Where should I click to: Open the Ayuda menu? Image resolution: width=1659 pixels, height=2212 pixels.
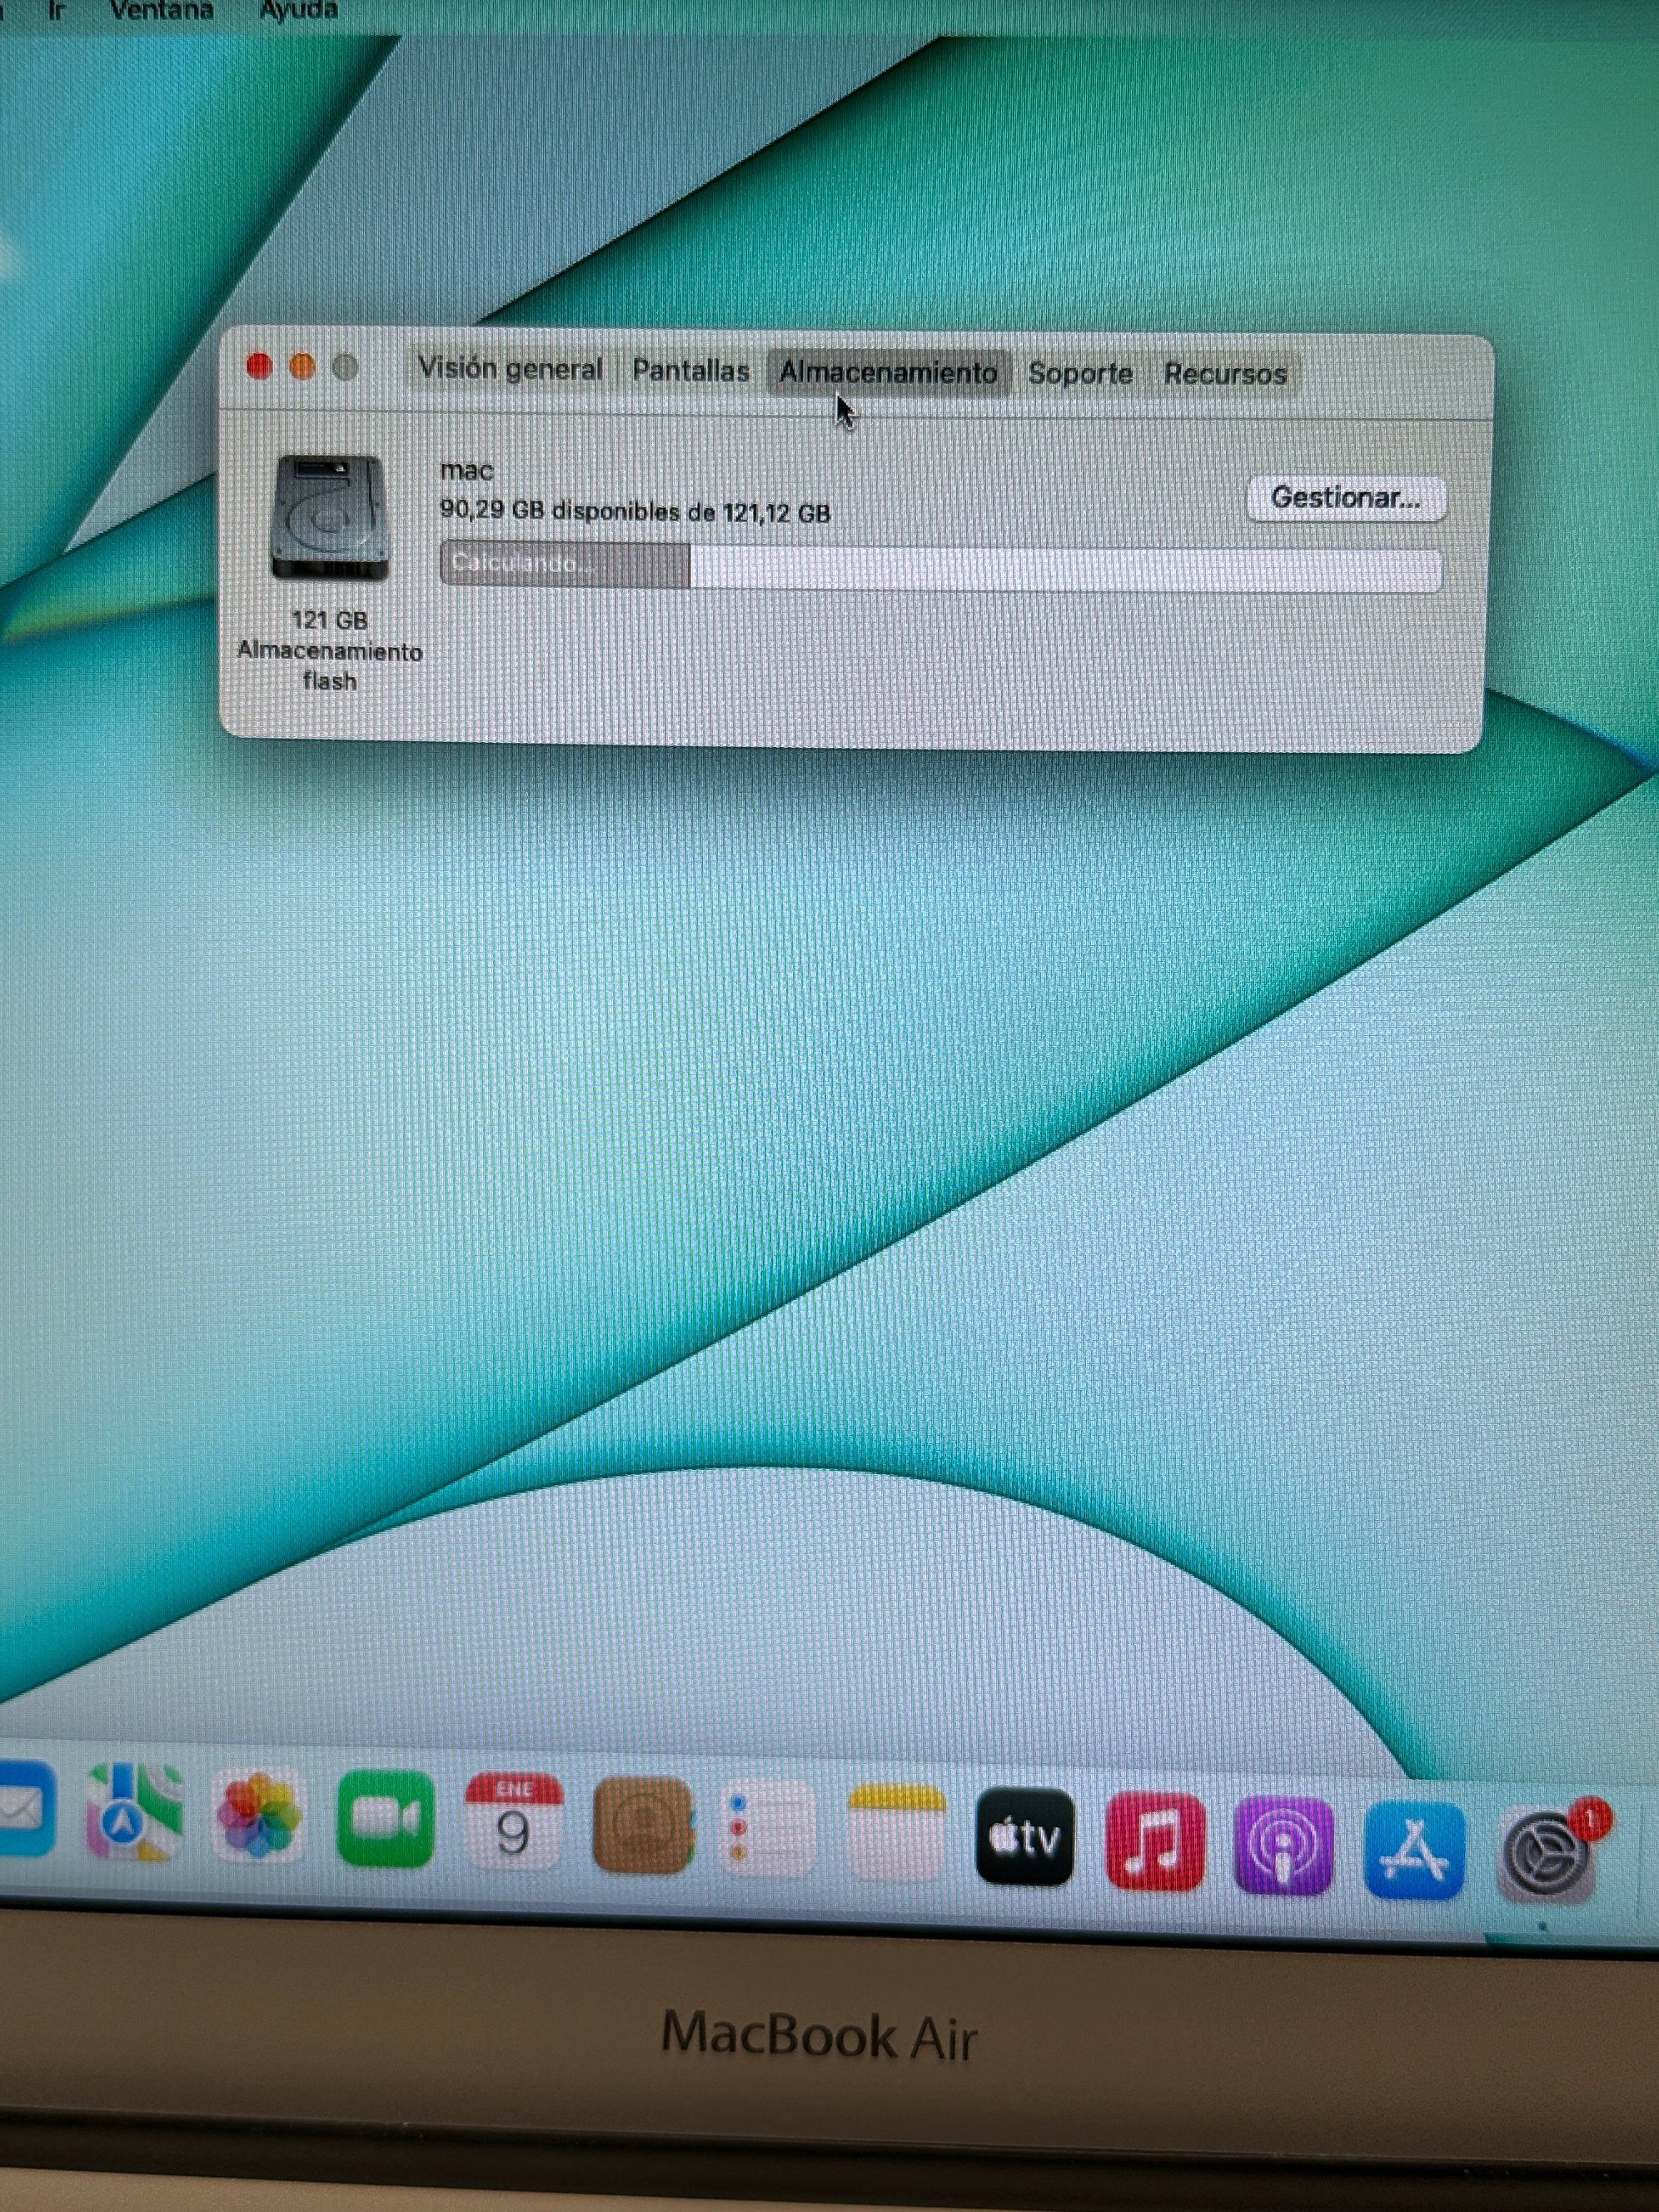coord(298,11)
